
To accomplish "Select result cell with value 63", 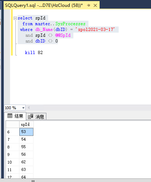I will coord(26,170).
